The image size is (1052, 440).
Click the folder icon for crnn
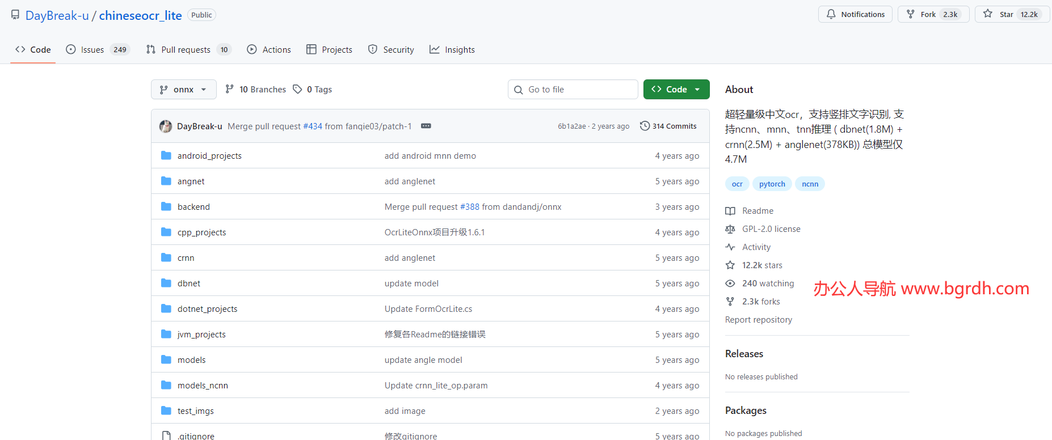166,257
